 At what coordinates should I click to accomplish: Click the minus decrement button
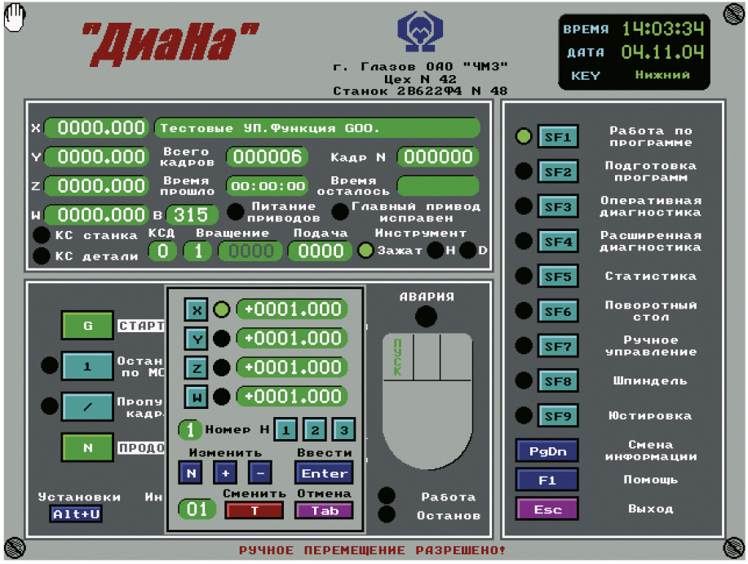pos(260,473)
